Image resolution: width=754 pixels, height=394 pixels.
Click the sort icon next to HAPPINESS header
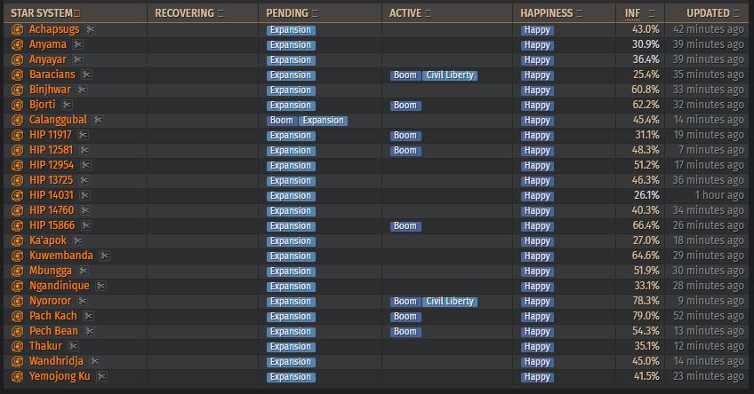(x=580, y=13)
